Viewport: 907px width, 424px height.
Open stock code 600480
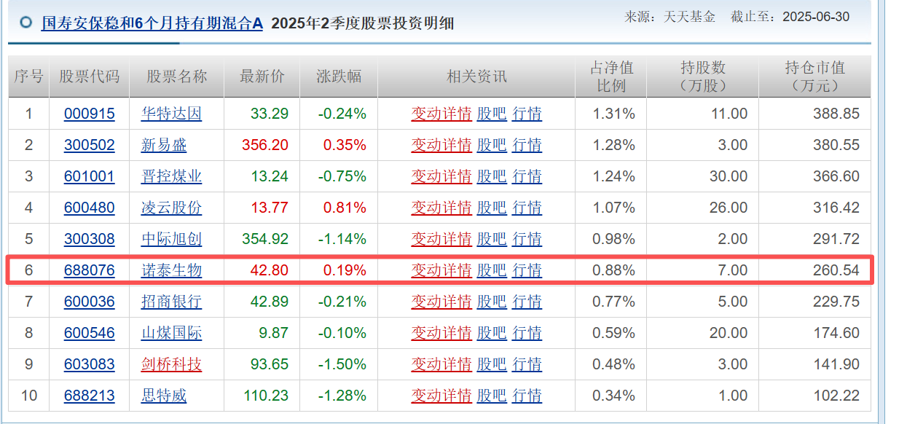(x=90, y=208)
